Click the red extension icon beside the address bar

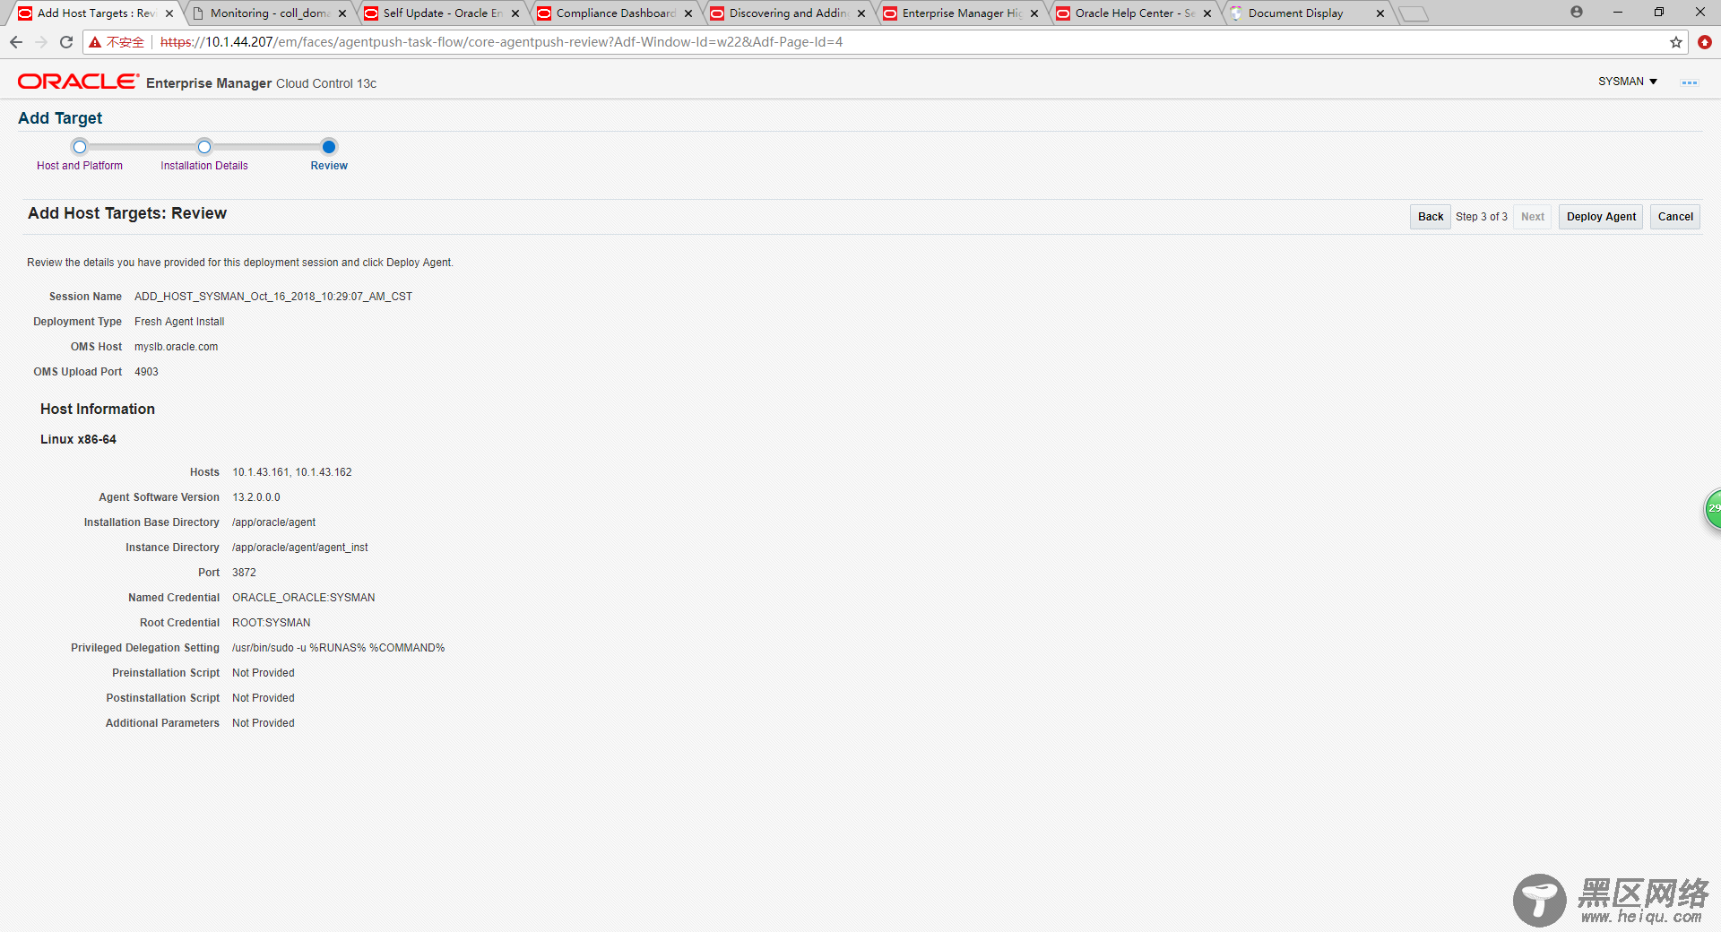click(1705, 42)
